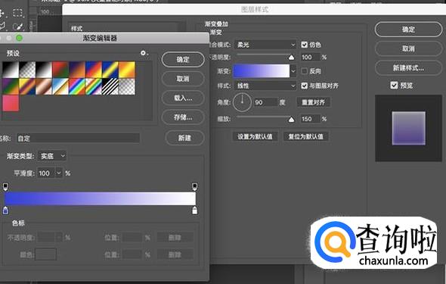Click the 名称 name input field
This screenshot has width=446, height=284.
pos(78,139)
